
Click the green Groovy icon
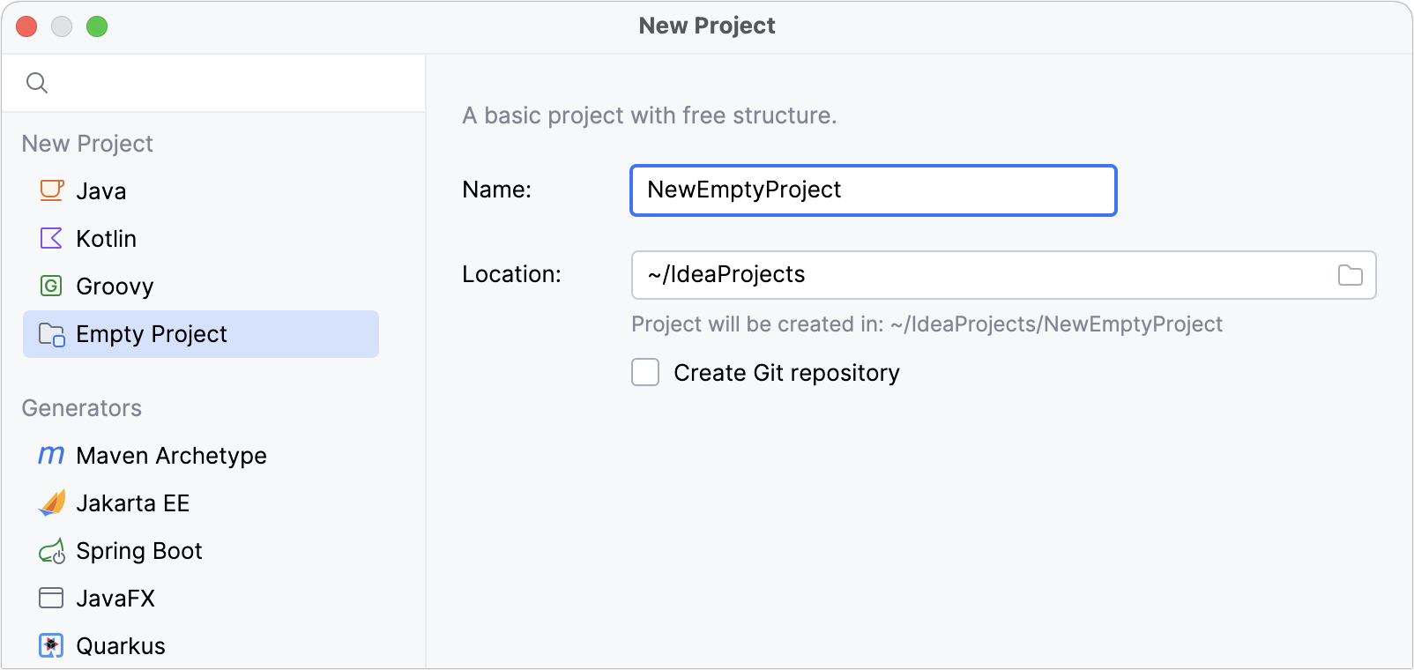pos(51,286)
